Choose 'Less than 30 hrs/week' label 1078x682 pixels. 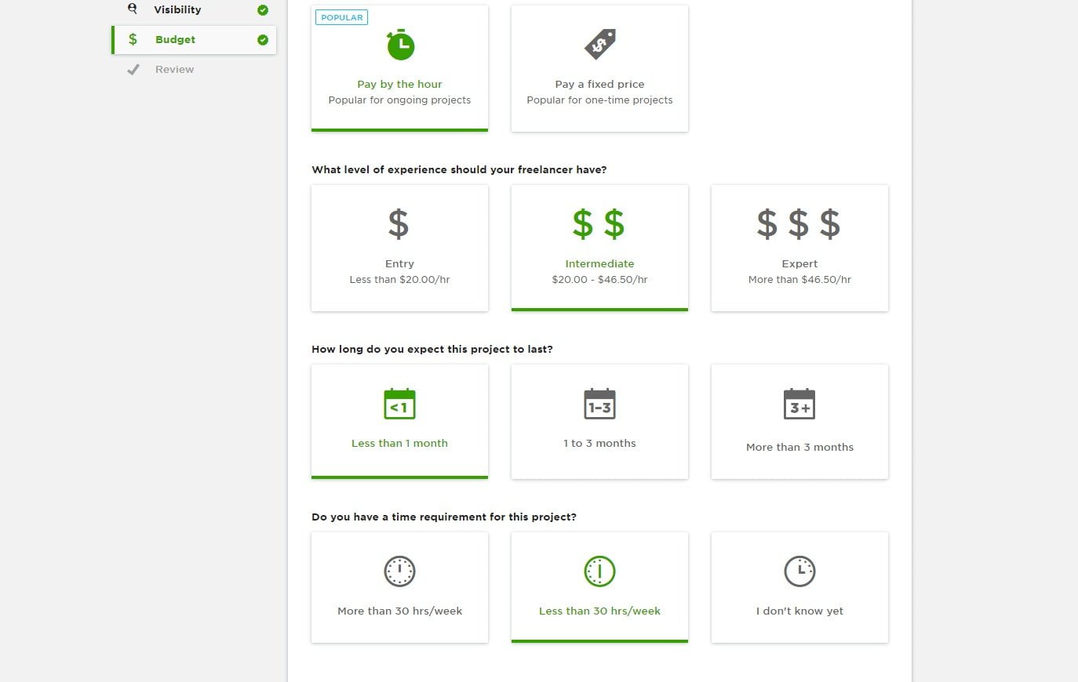tap(599, 611)
